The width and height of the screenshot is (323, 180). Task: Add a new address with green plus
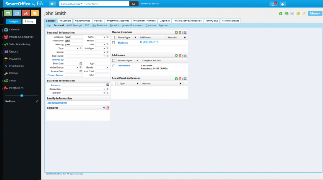click(x=176, y=56)
